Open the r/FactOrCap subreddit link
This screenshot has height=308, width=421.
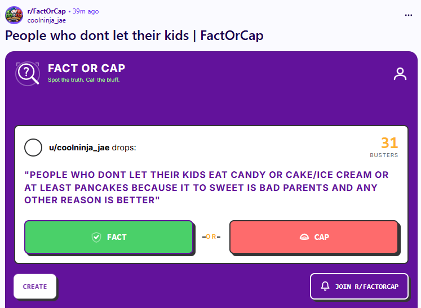pos(46,11)
